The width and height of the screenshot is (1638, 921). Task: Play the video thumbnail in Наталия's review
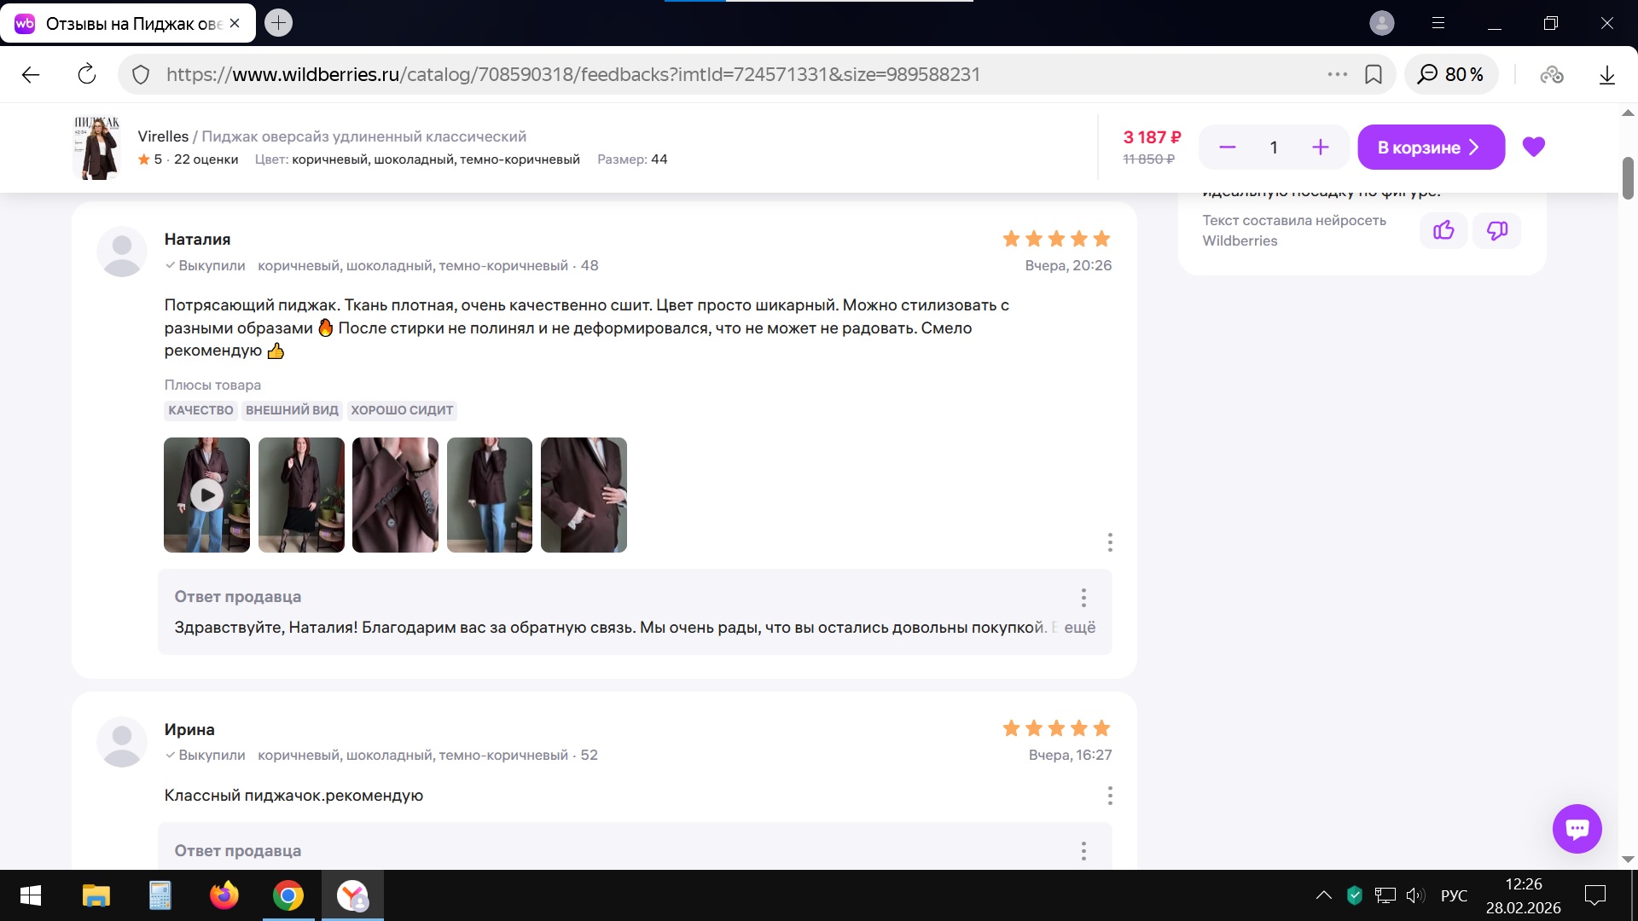(x=206, y=495)
